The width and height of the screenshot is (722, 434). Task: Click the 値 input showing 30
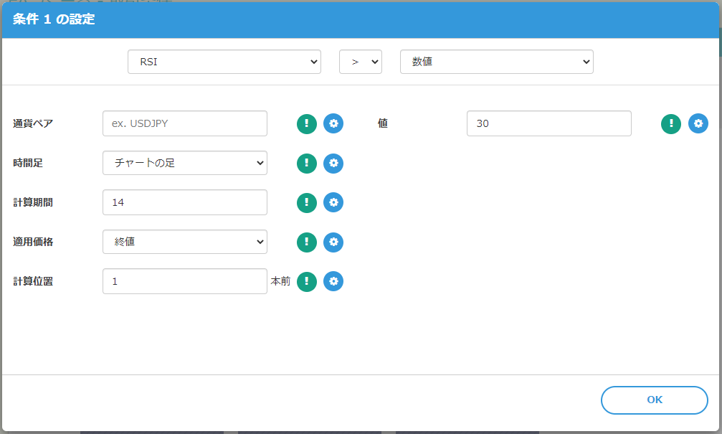coord(548,123)
